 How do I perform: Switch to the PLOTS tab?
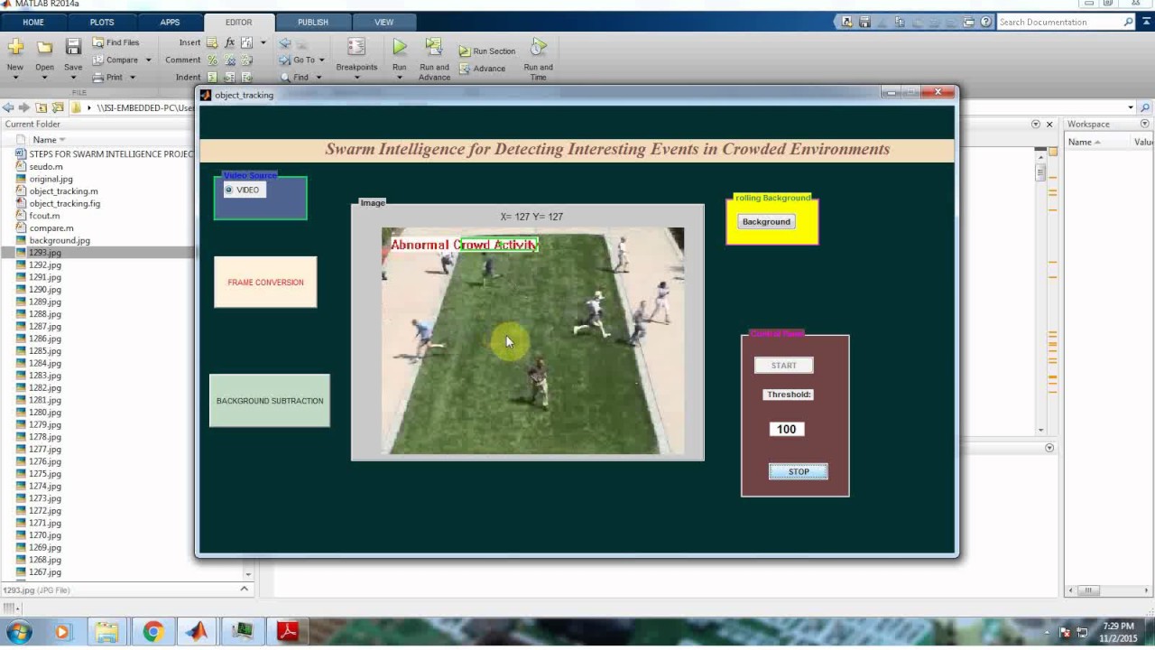point(102,22)
